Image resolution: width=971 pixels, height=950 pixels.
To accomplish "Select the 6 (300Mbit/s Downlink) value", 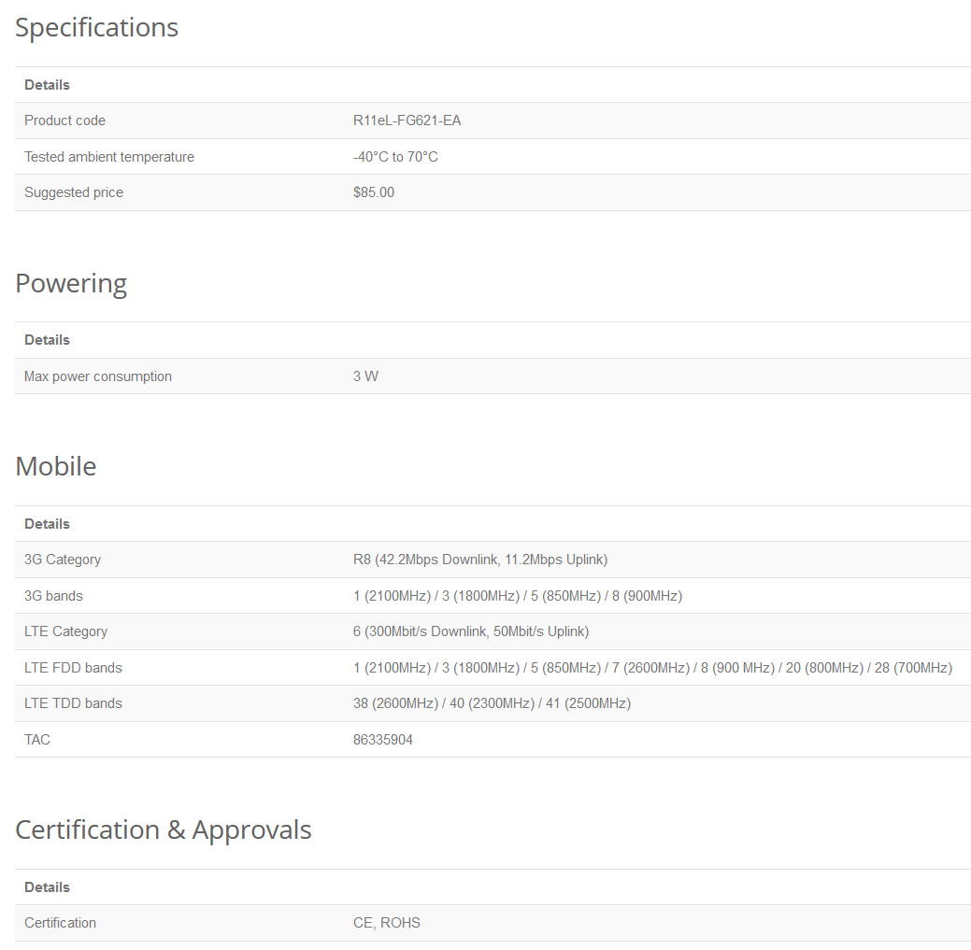I will tap(471, 631).
